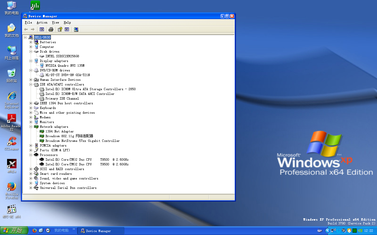This screenshot has width=377, height=235.
Task: Select 回收站 recycle bin desktop icon
Action: (12, 76)
